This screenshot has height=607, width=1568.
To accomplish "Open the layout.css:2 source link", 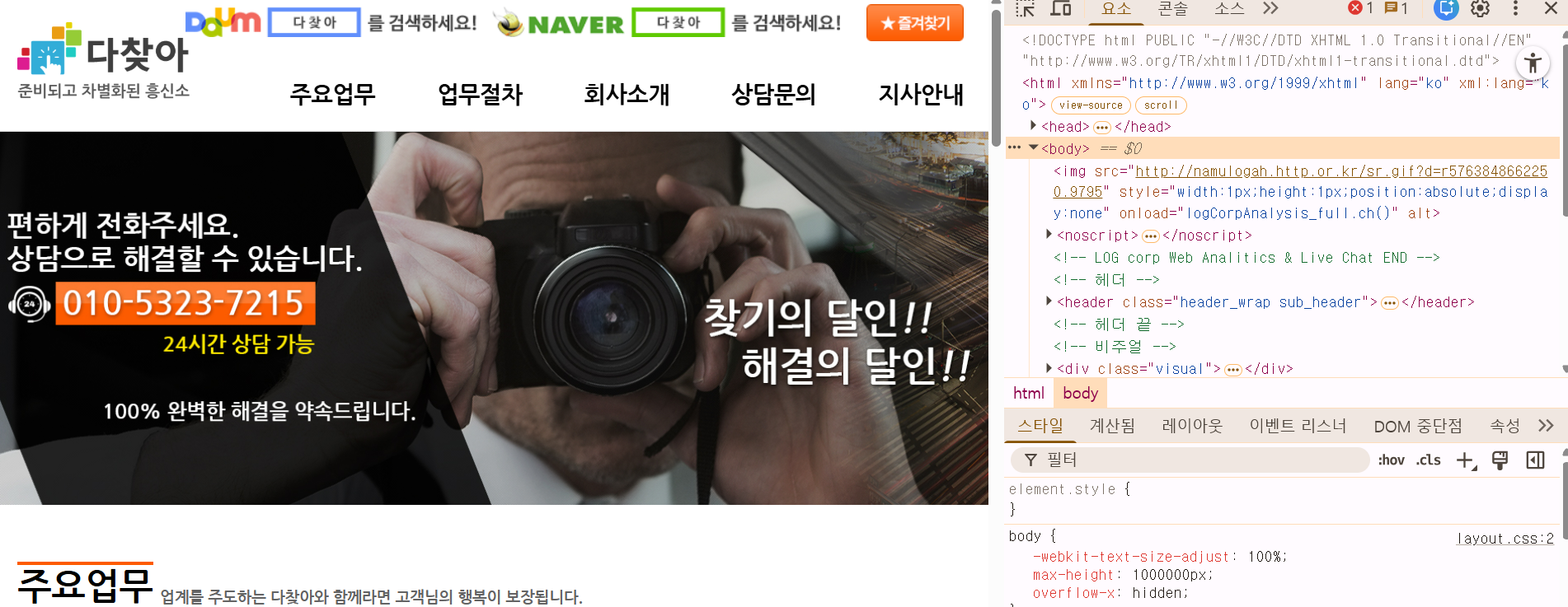I will click(1505, 538).
